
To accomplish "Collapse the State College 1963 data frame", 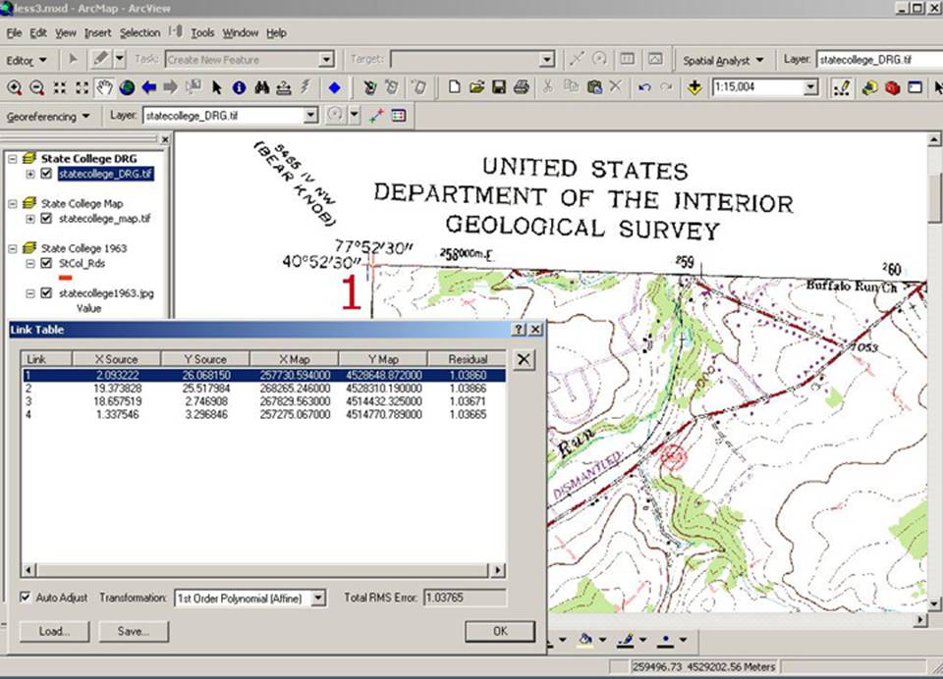I will click(x=12, y=248).
